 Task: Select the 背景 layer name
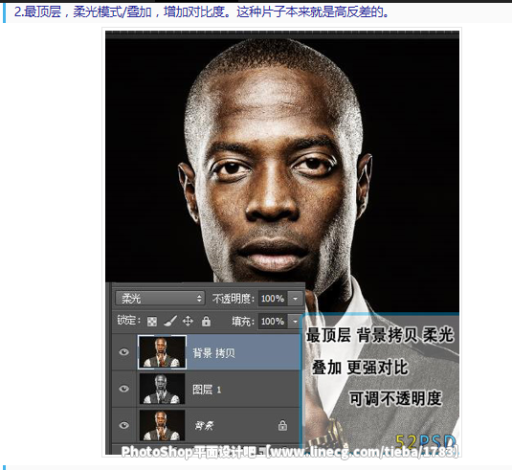[x=204, y=426]
